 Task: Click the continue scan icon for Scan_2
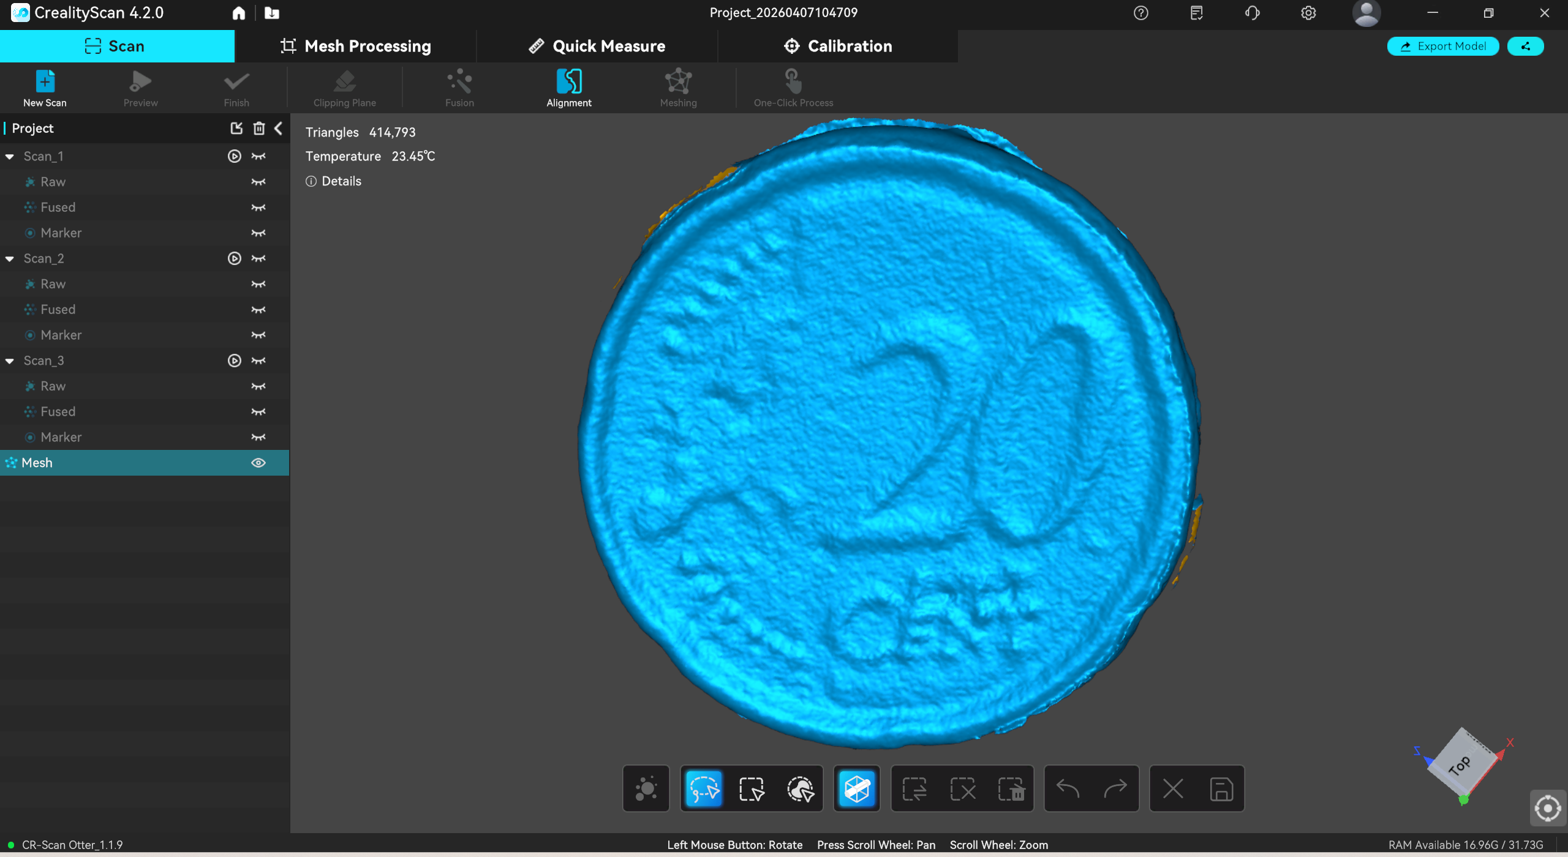(234, 258)
